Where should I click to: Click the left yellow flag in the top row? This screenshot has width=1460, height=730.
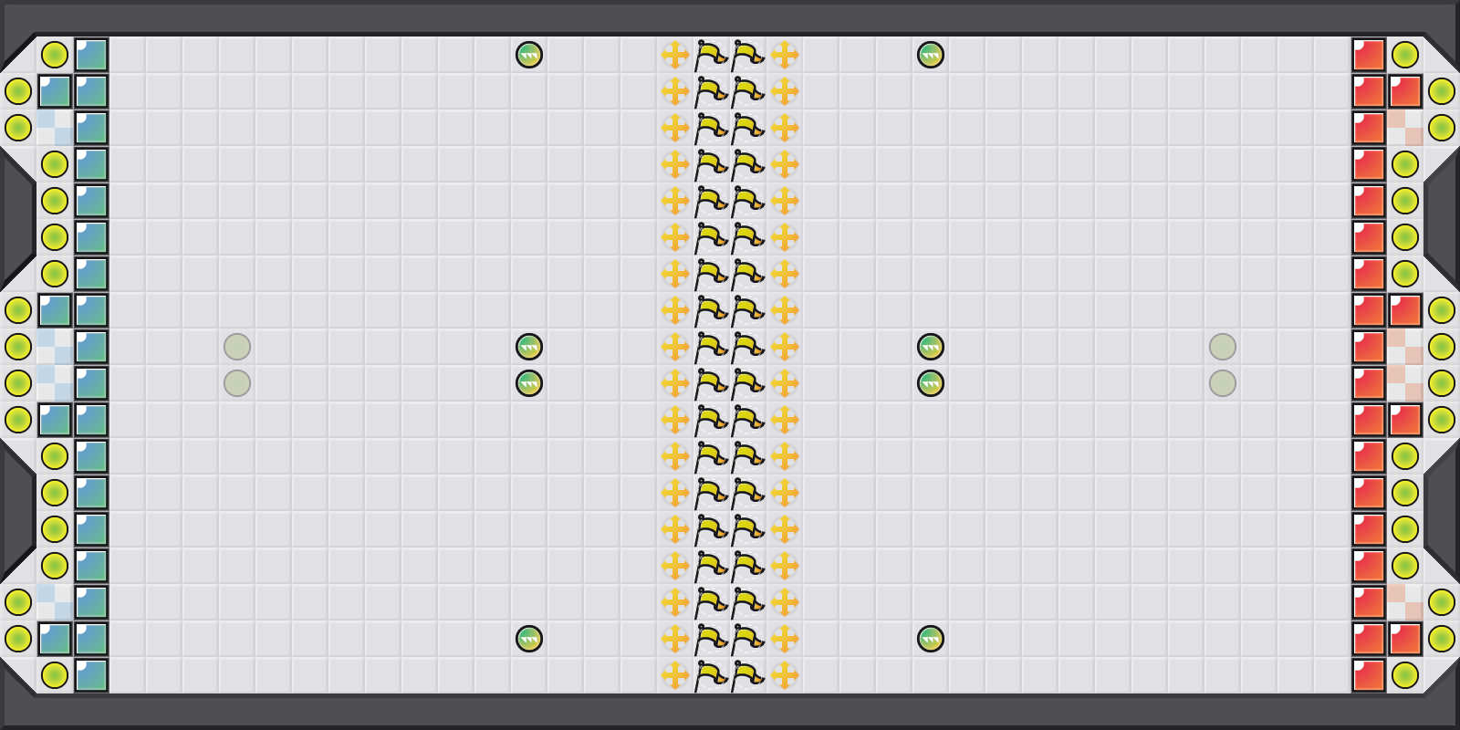click(x=711, y=55)
